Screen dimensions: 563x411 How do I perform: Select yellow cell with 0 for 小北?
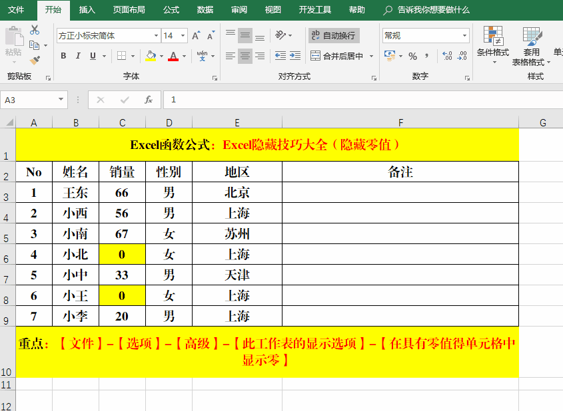122,255
